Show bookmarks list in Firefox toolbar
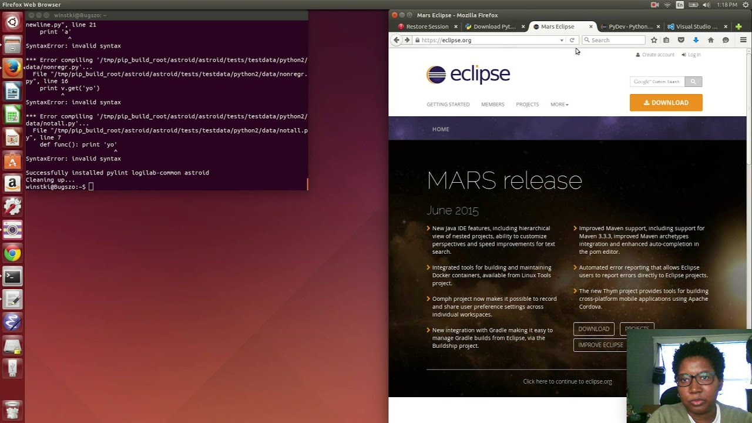Viewport: 752px width, 423px height. pyautogui.click(x=666, y=40)
